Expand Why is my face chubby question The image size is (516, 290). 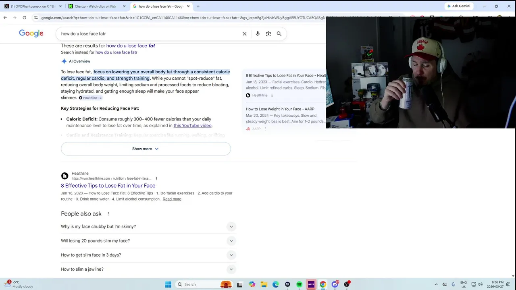(x=148, y=226)
